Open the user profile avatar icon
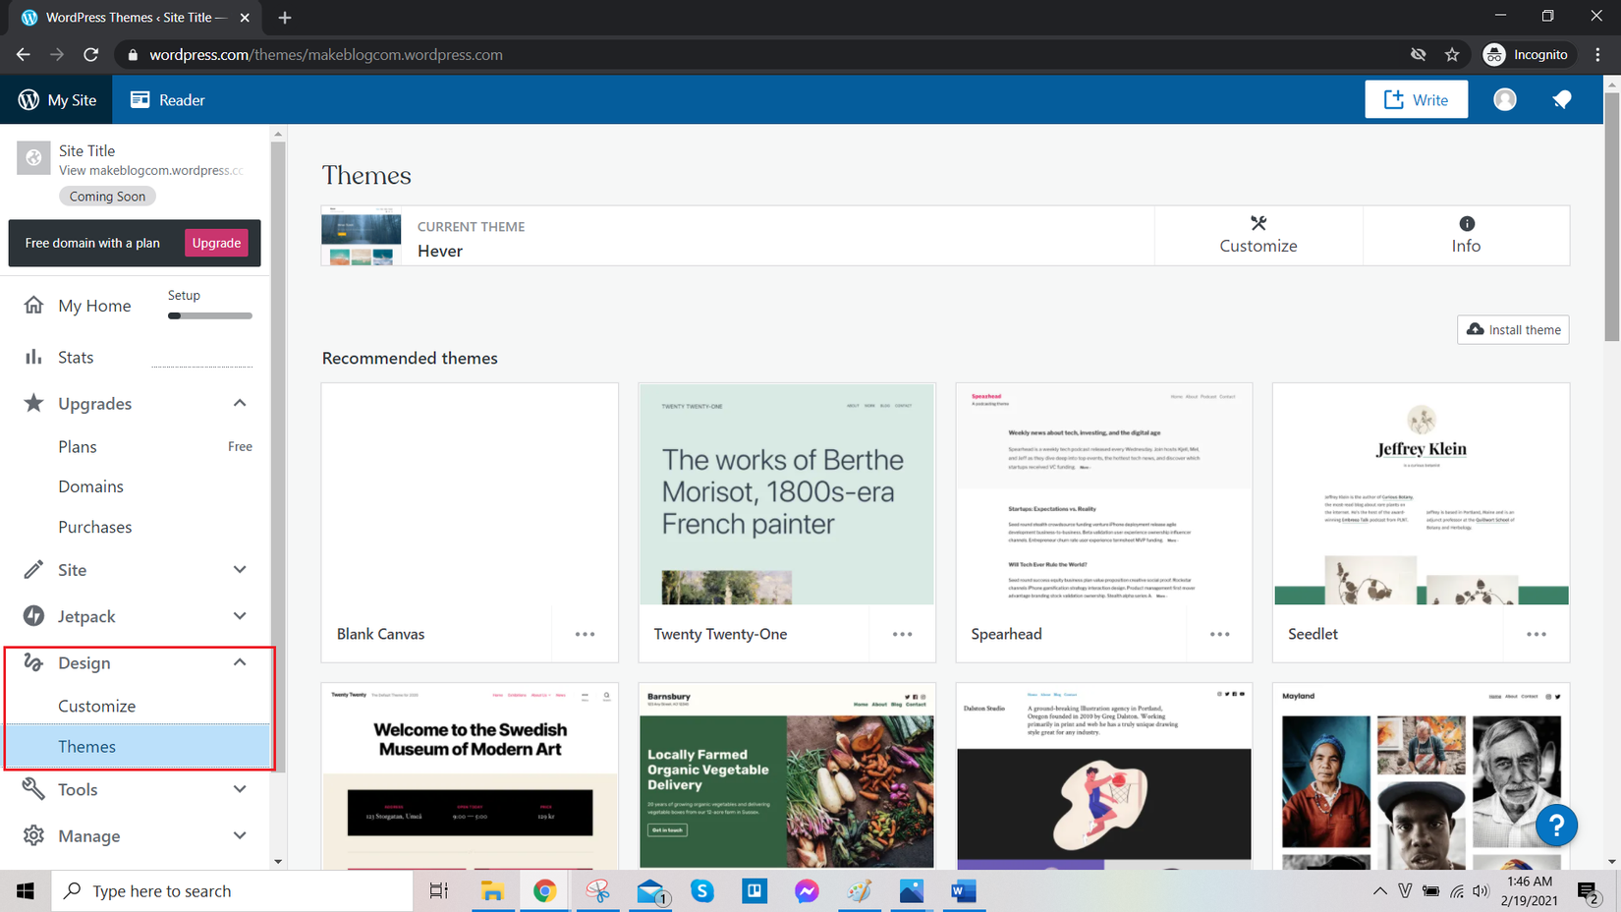Viewport: 1621px width, 912px height. 1504,99
